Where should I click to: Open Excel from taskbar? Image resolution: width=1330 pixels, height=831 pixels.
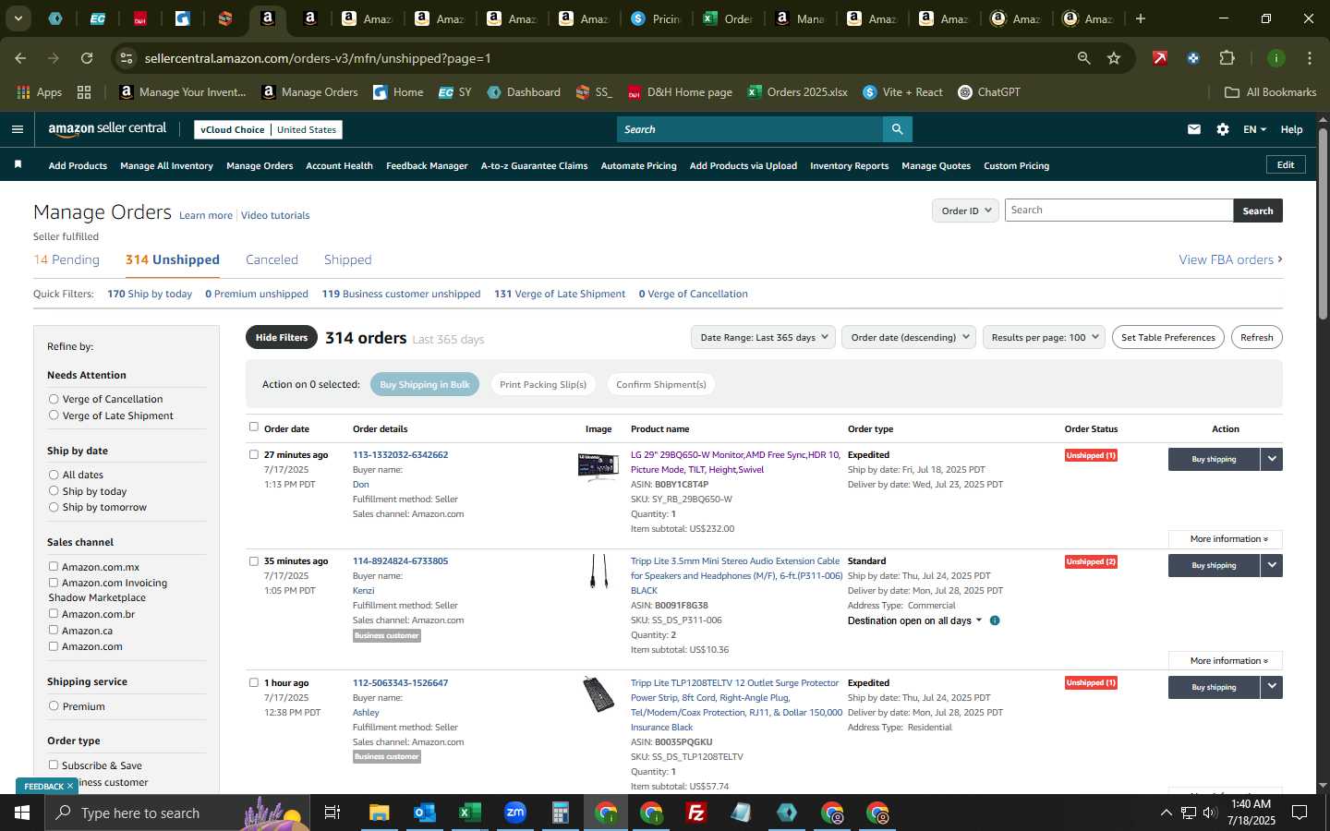(x=469, y=813)
